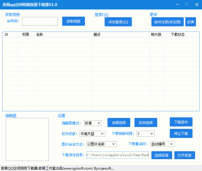Click the thumbnail preview box
This screenshot has height=171, width=202.
click(27, 139)
